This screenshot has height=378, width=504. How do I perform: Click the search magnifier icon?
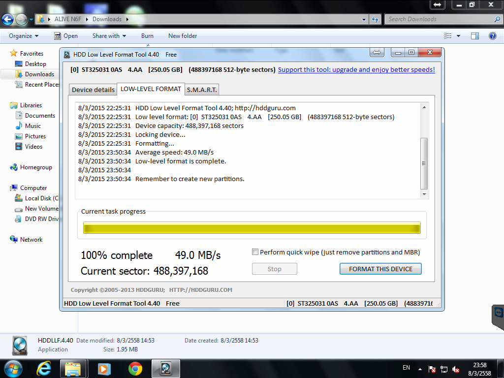click(497, 19)
